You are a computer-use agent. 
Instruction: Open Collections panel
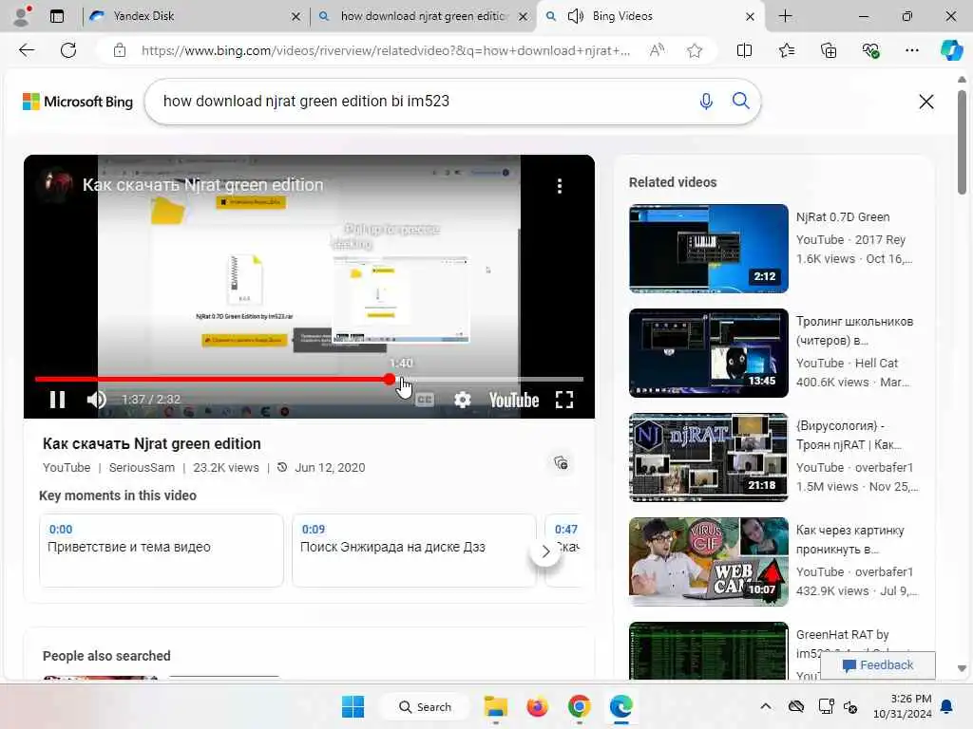pos(829,50)
